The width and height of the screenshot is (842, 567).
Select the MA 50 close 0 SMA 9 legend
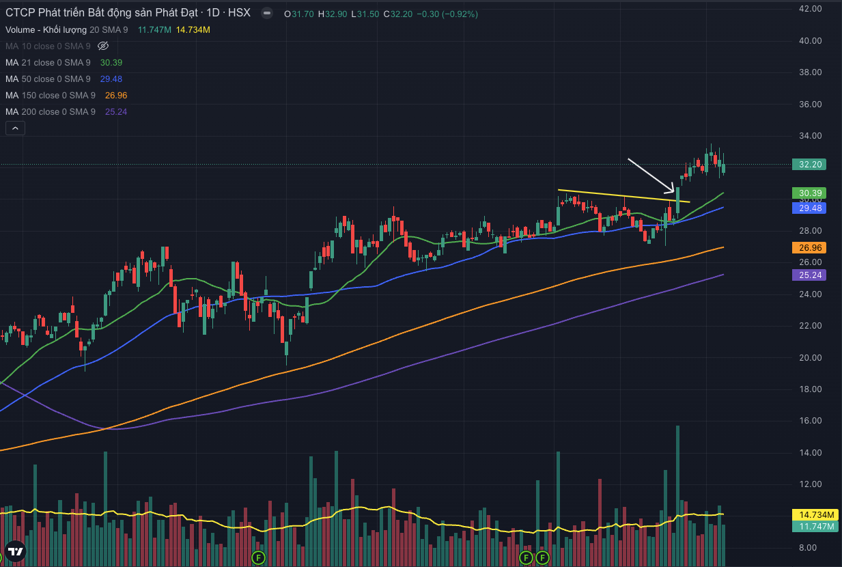click(x=48, y=79)
